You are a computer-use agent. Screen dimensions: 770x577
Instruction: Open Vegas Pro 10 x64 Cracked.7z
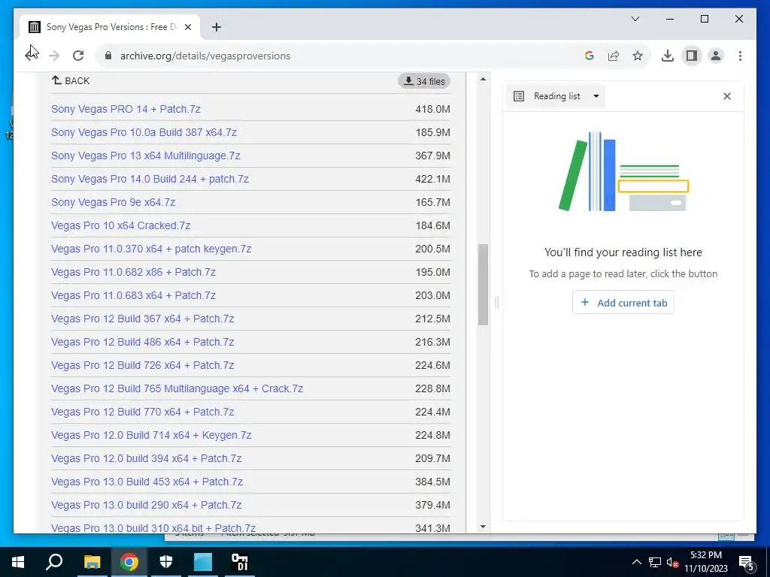point(121,225)
